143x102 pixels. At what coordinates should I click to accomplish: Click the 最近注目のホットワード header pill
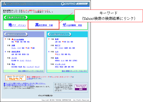(16, 34)
